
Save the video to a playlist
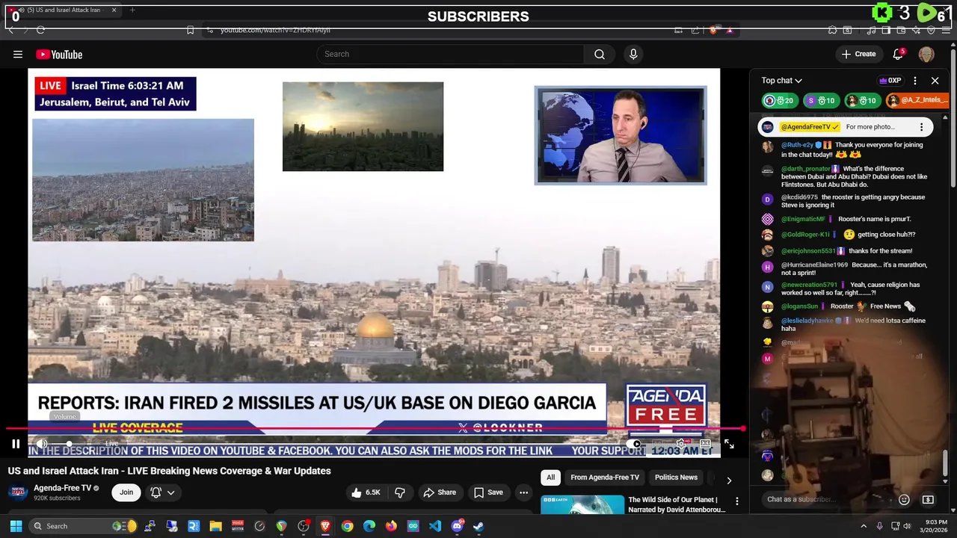pyautogui.click(x=488, y=492)
